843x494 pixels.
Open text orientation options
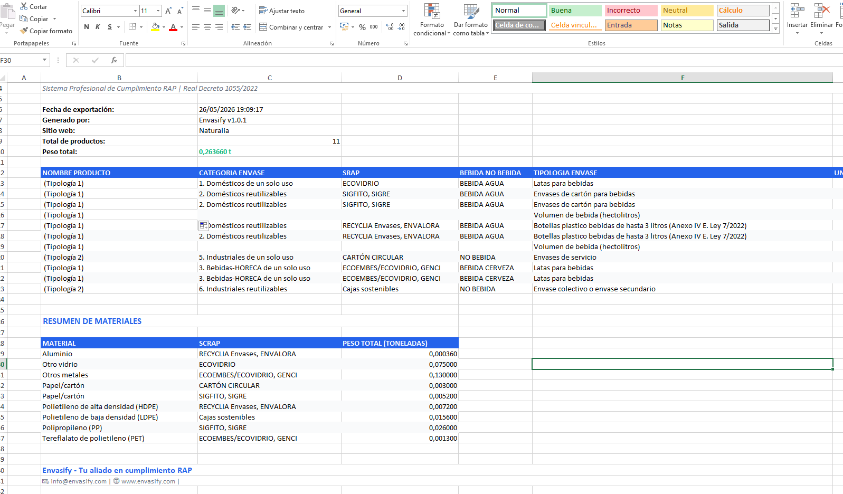[238, 11]
